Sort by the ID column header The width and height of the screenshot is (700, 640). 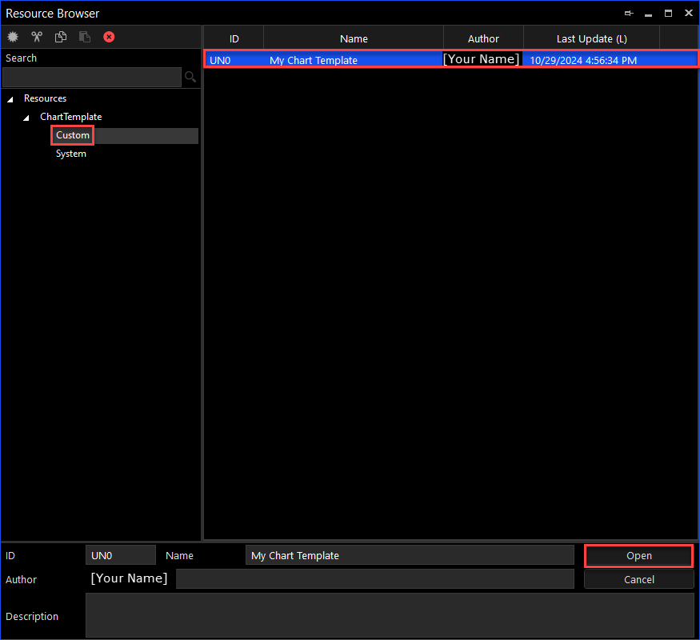coord(234,39)
